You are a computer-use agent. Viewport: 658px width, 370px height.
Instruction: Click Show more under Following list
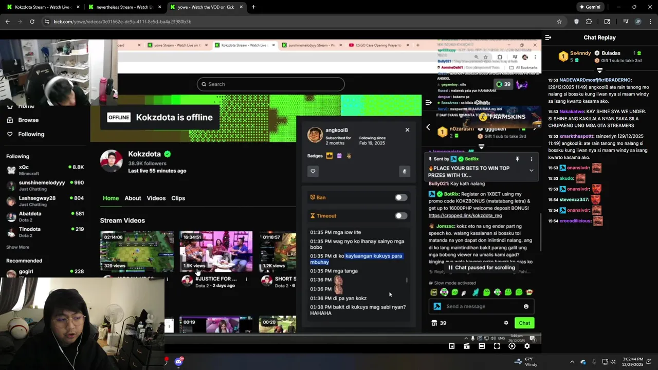tap(17, 247)
